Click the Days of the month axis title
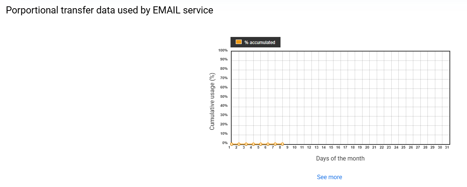 [340, 158]
